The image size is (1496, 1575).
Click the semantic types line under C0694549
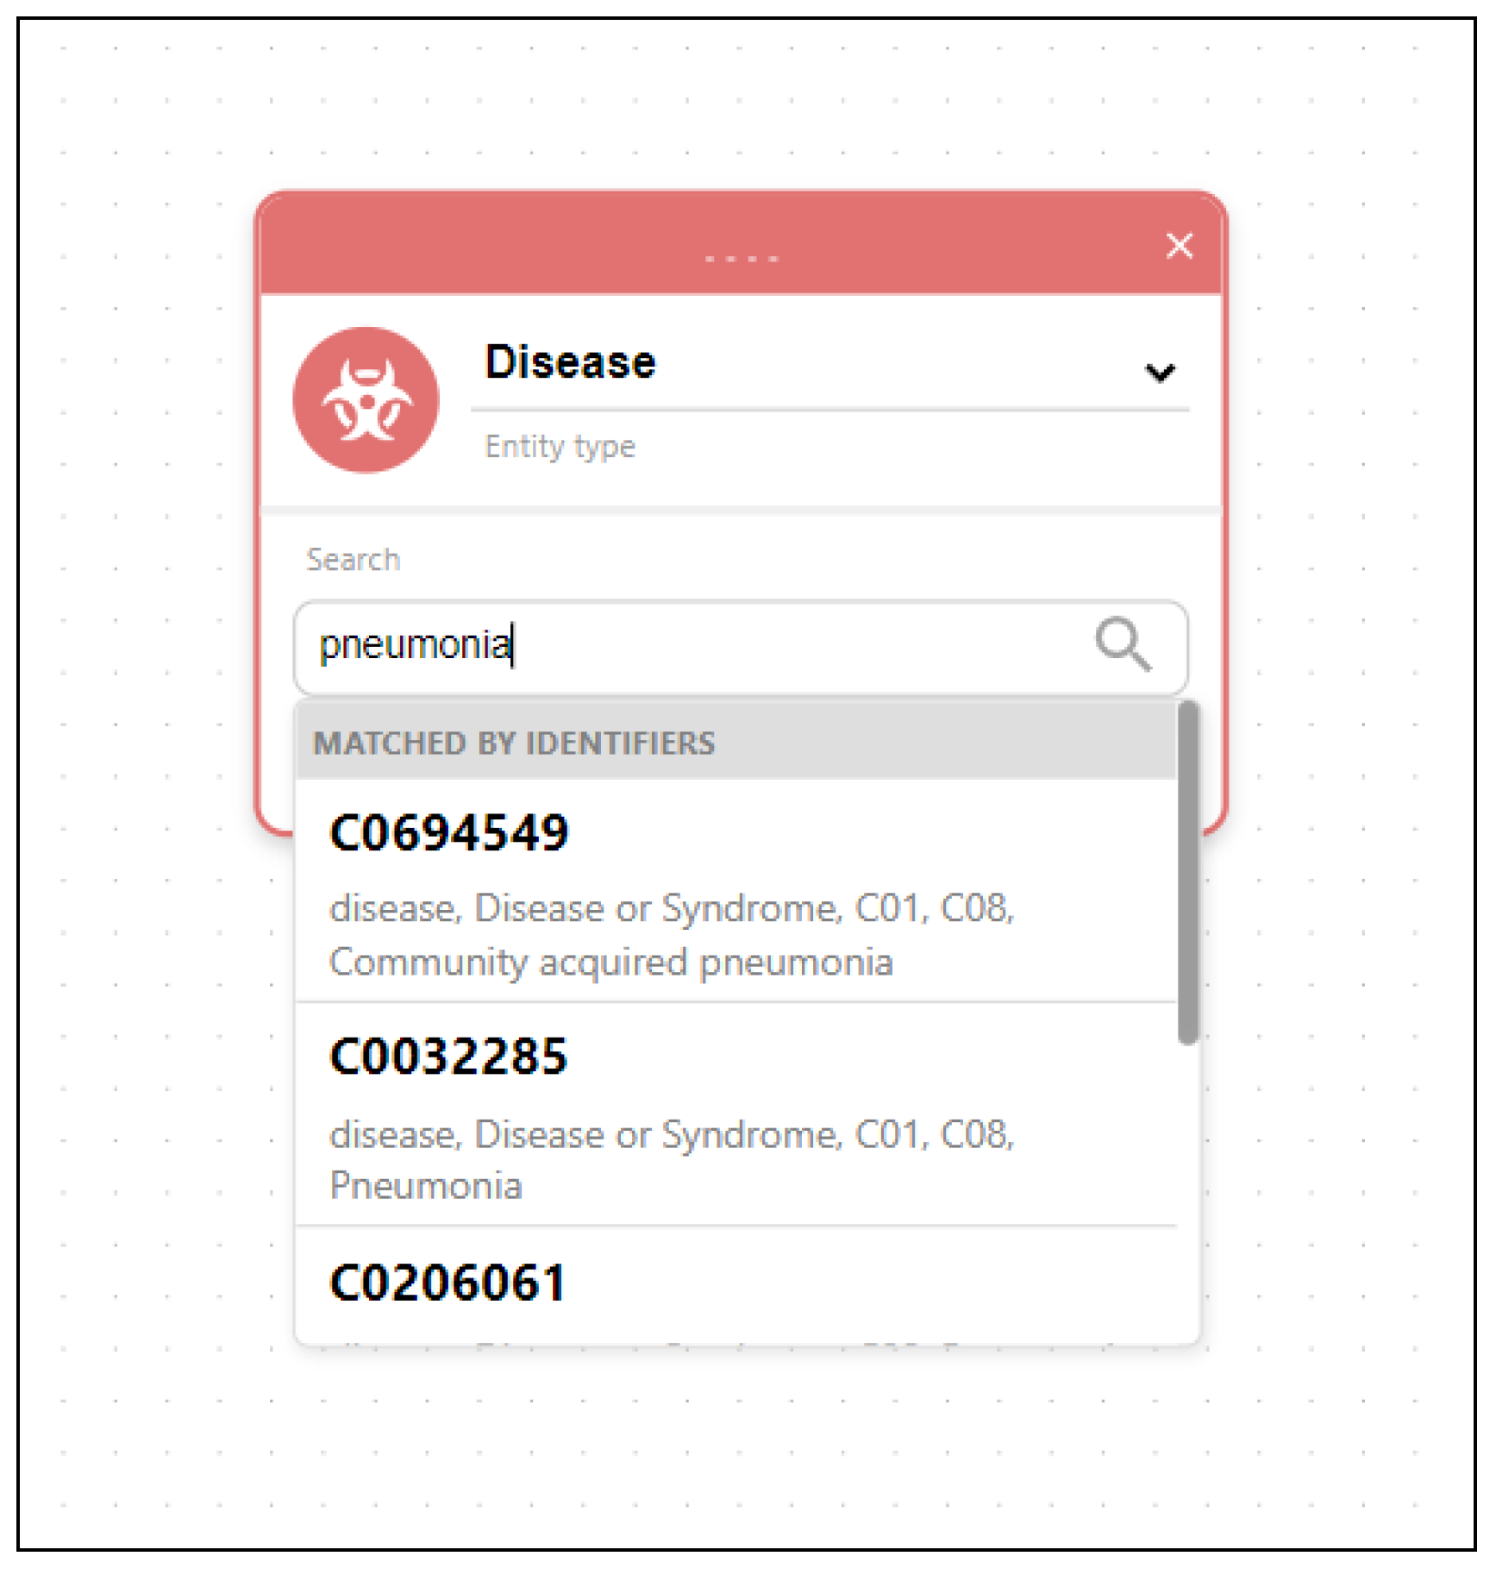click(x=672, y=908)
